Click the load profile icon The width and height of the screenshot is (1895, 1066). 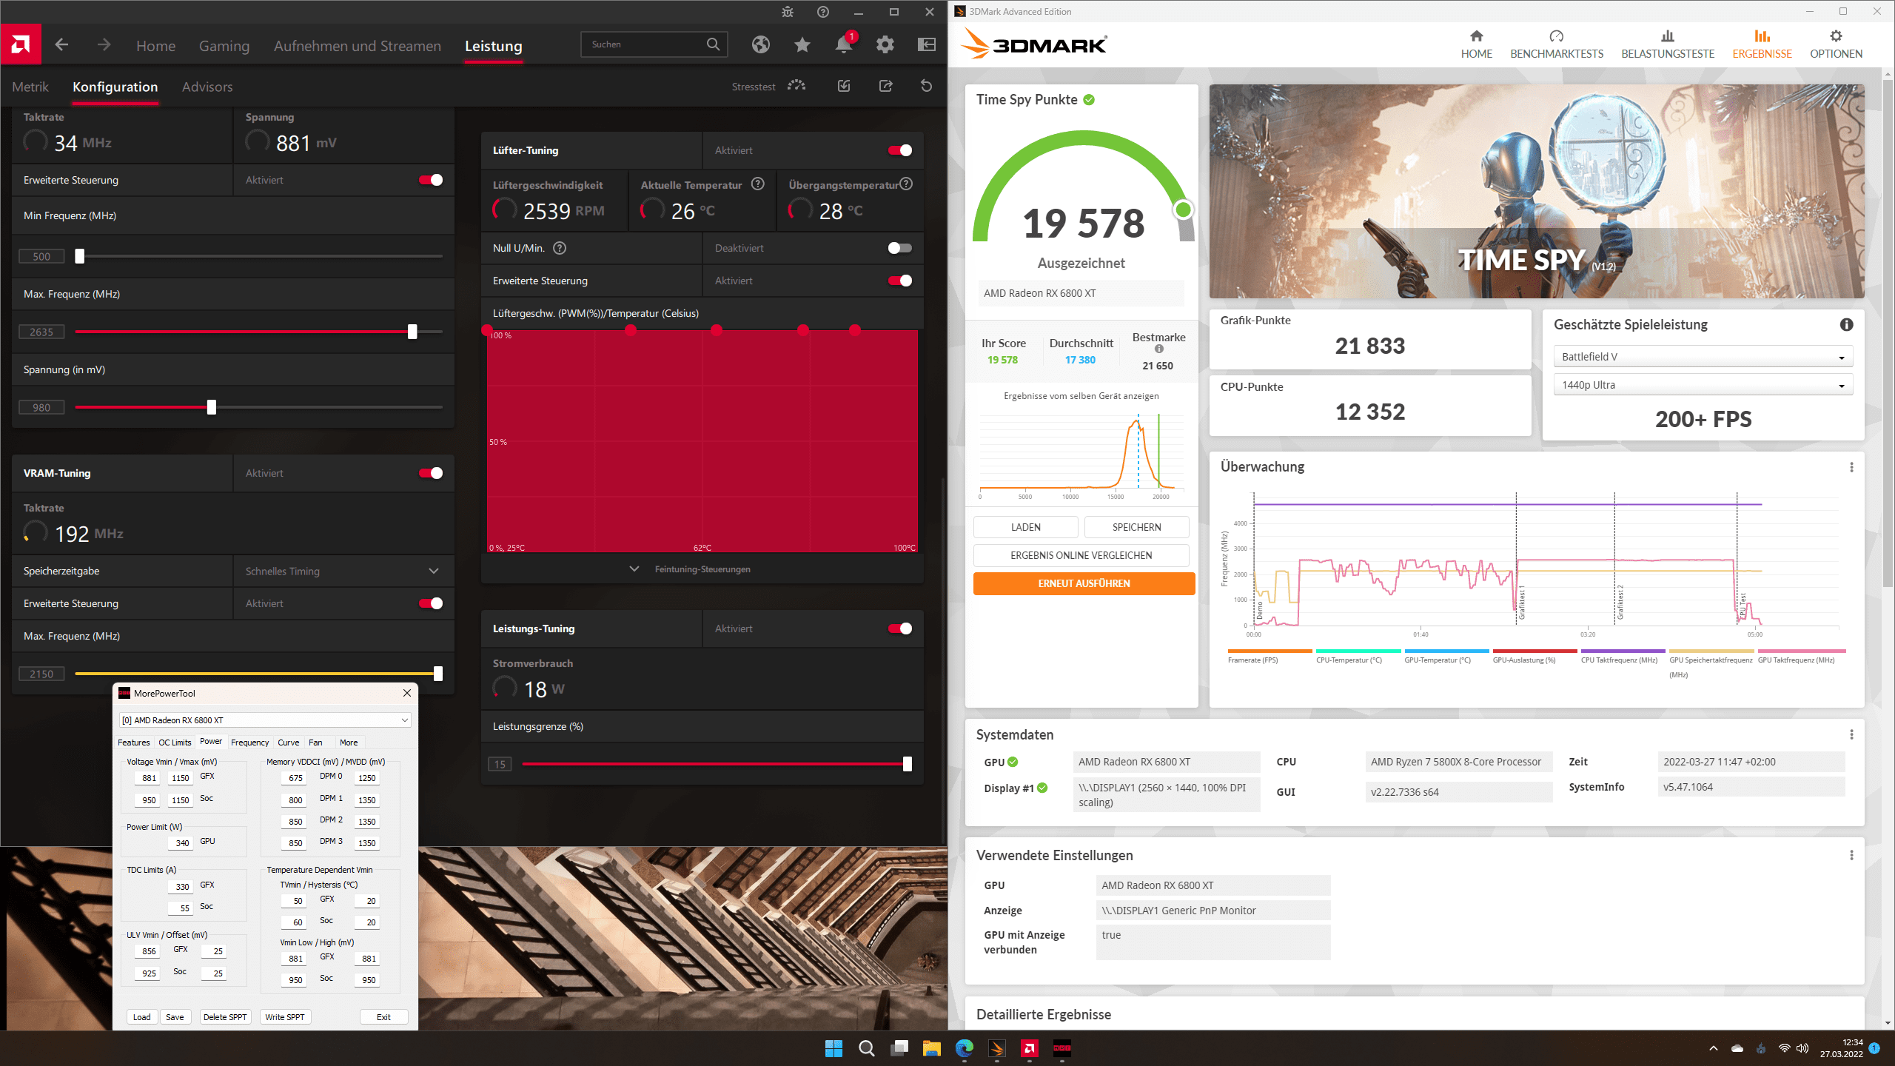tap(844, 86)
